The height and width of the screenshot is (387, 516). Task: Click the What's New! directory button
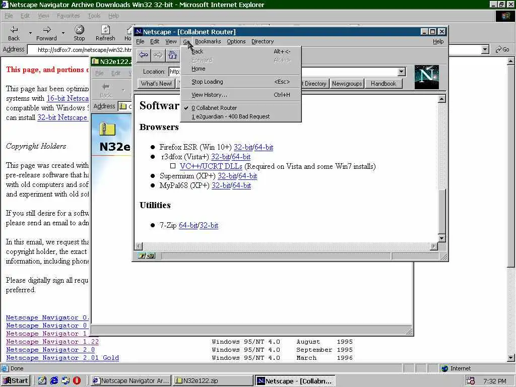pyautogui.click(x=156, y=84)
